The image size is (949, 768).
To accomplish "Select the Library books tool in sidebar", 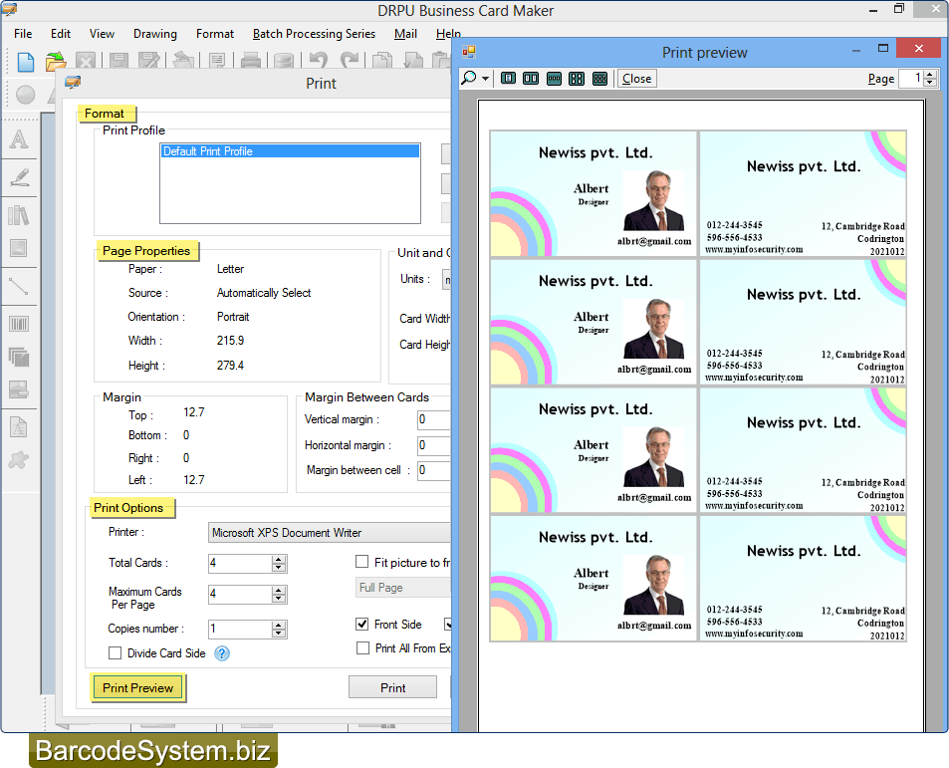I will [x=19, y=215].
